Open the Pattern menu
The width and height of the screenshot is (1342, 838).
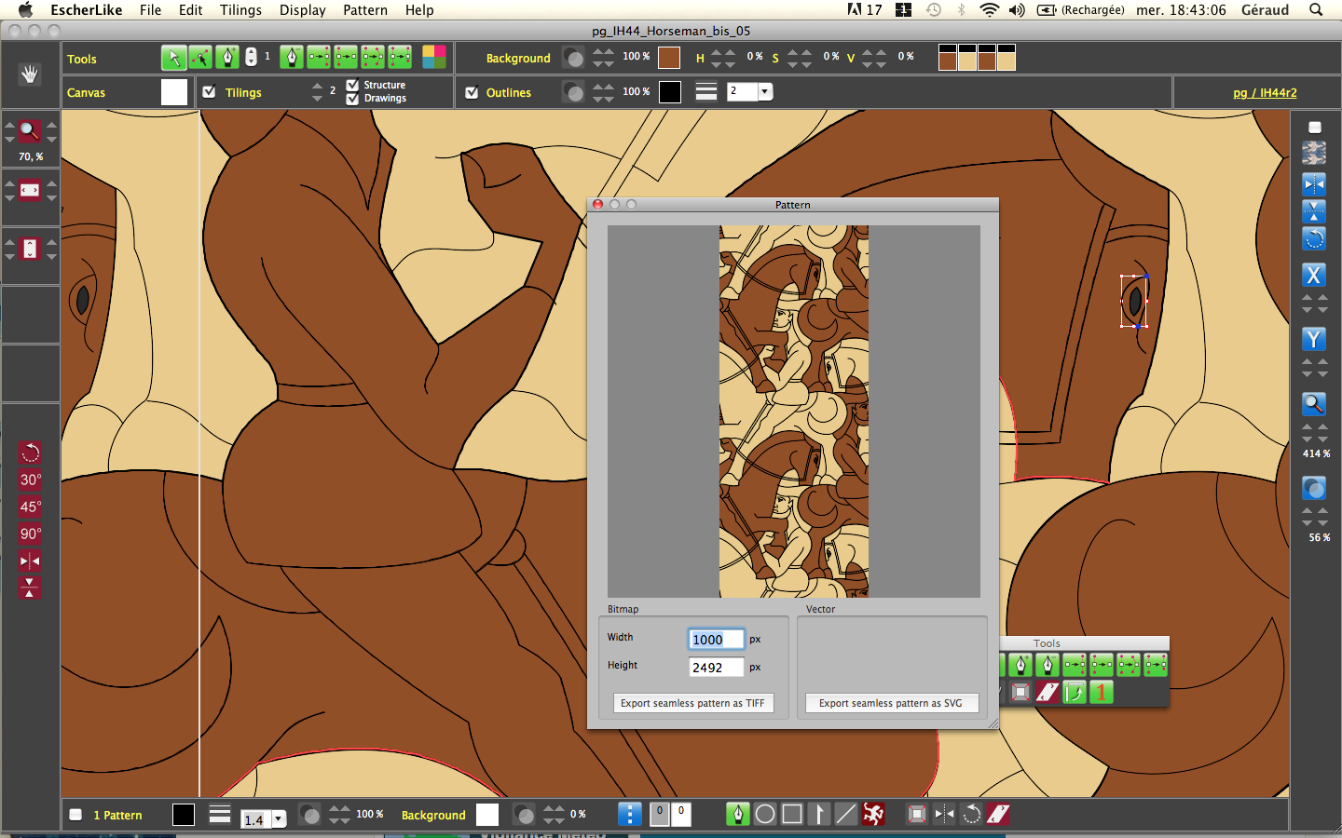click(x=364, y=10)
